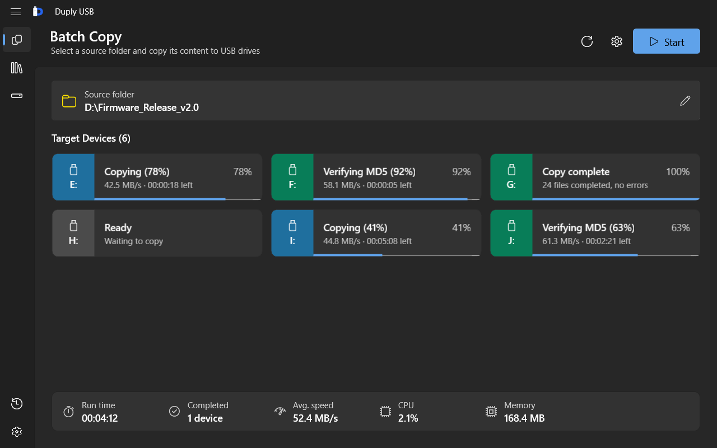This screenshot has height=448, width=717.
Task: Click the Verifying MD5 (63%) status
Action: (x=588, y=228)
